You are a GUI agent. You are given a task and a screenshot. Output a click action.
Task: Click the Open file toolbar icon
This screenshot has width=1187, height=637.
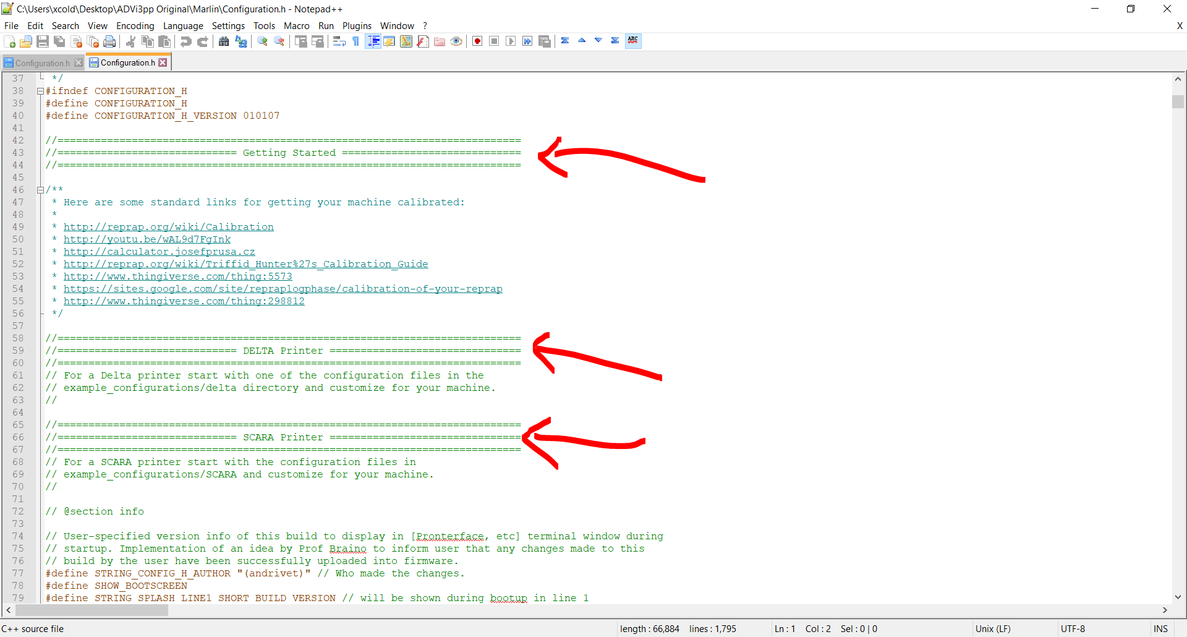click(26, 41)
